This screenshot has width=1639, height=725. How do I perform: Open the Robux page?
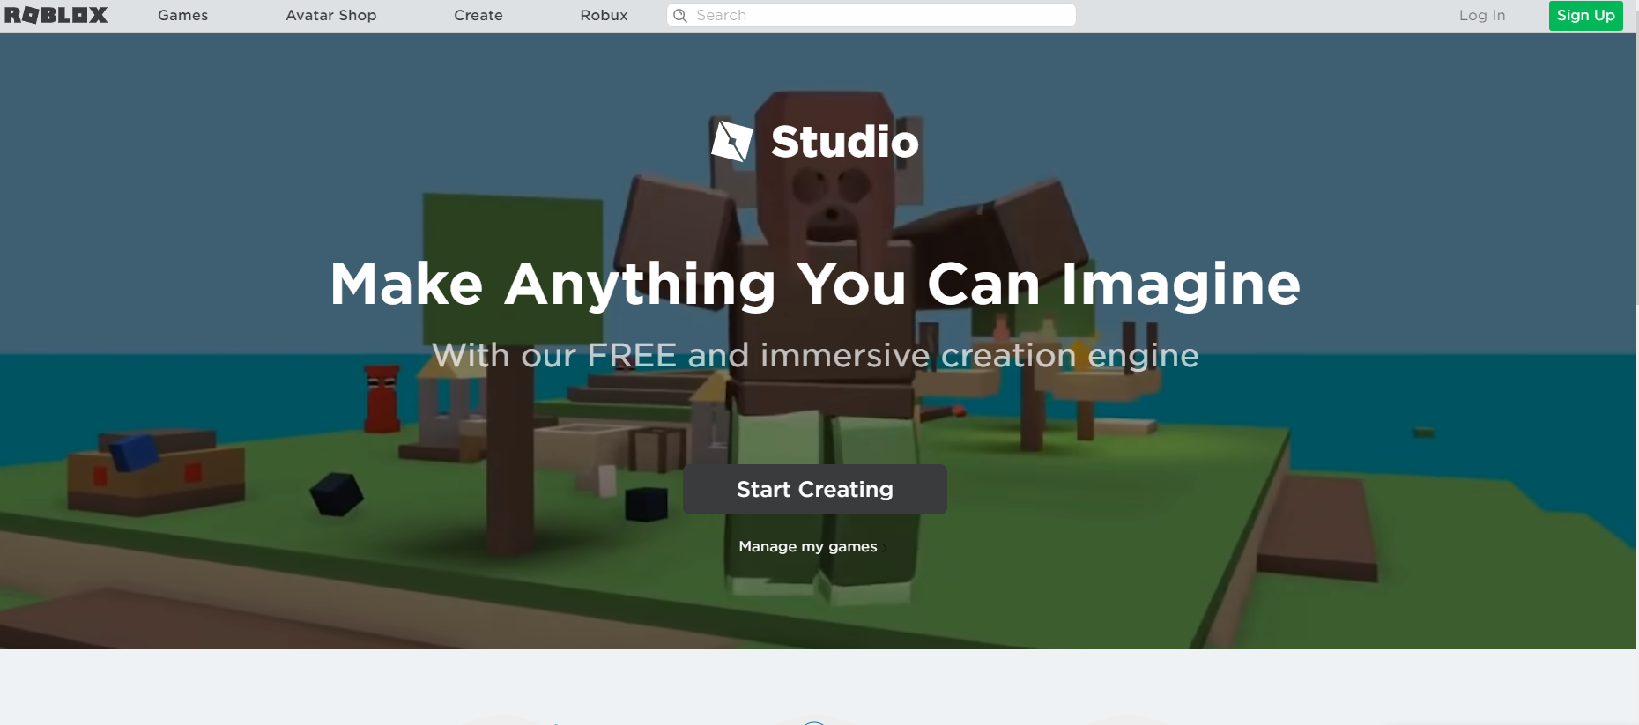pyautogui.click(x=604, y=15)
